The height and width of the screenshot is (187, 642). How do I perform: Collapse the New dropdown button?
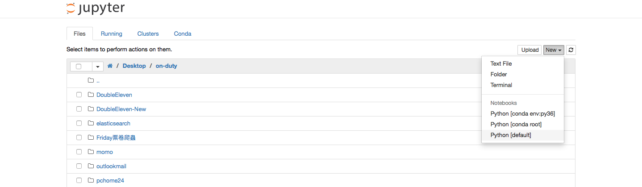coord(554,50)
